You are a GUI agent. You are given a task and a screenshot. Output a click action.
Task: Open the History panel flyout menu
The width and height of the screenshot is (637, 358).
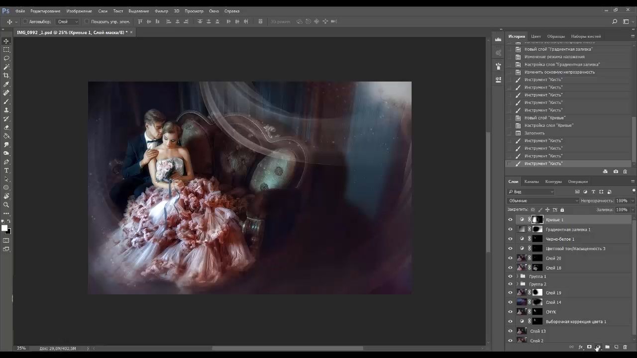(633, 36)
